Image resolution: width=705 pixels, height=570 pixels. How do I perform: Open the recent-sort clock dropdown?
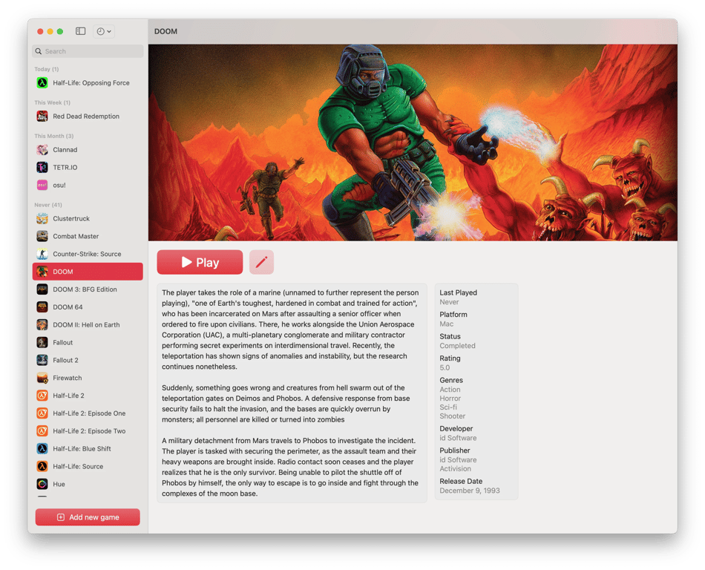coord(104,31)
